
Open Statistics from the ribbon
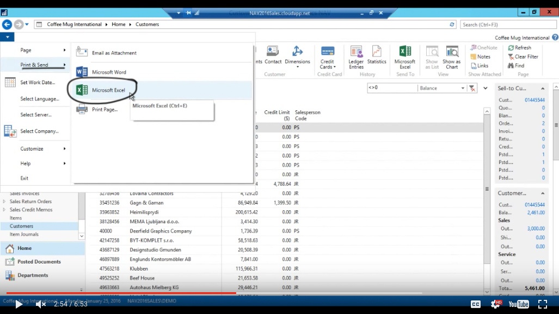click(377, 55)
